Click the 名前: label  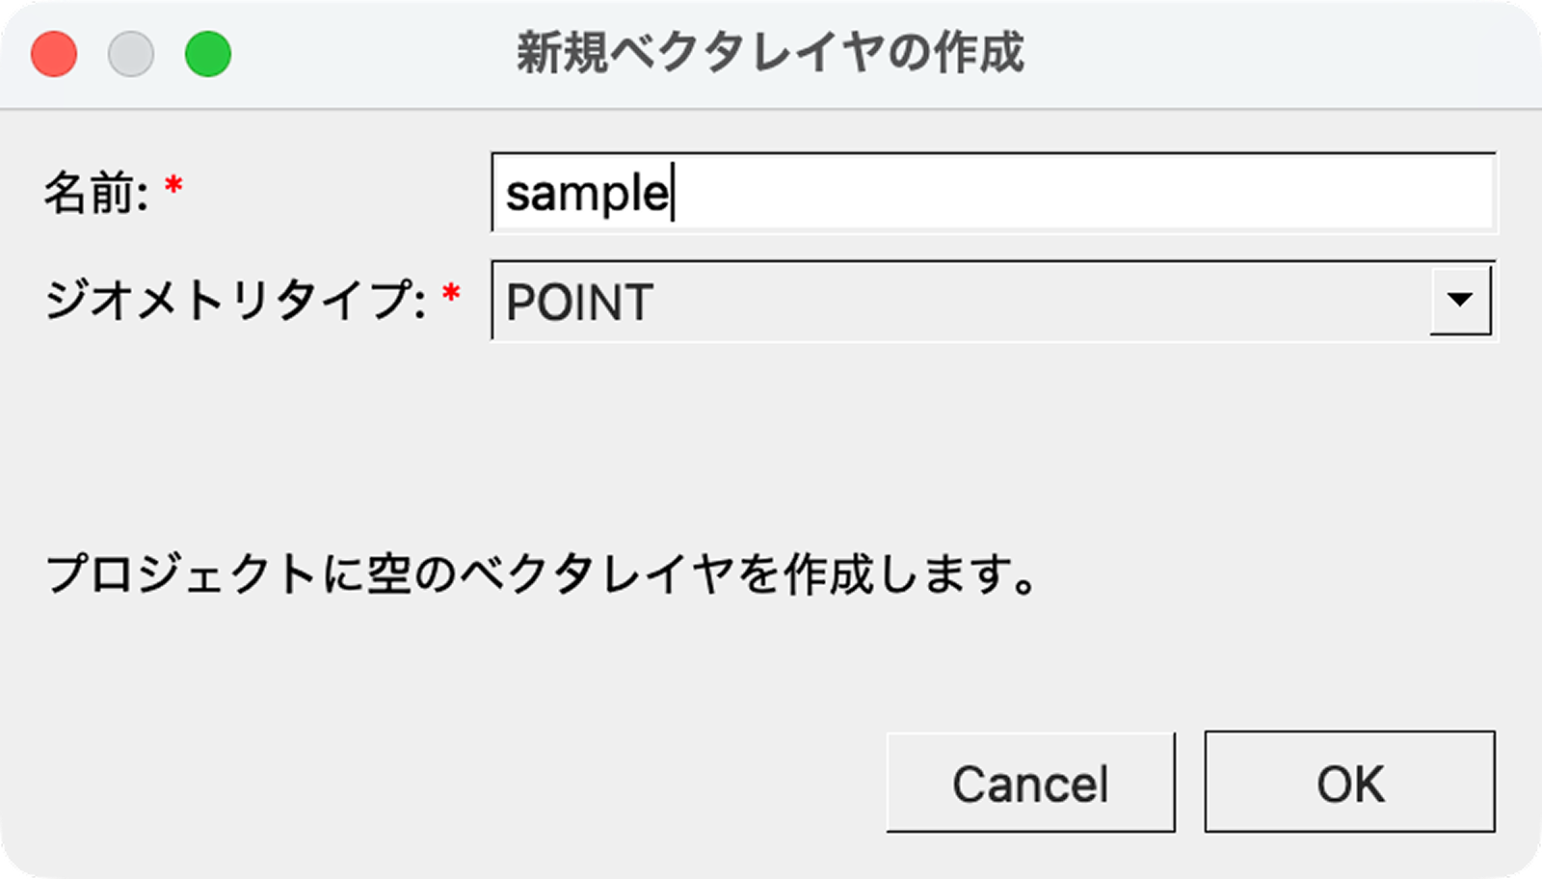[x=96, y=194]
